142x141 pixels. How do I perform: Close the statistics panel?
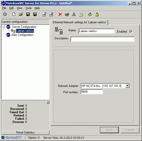[x=48, y=102]
